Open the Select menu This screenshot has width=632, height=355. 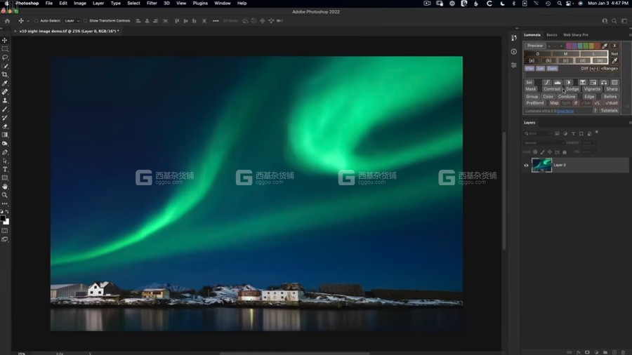(x=133, y=4)
